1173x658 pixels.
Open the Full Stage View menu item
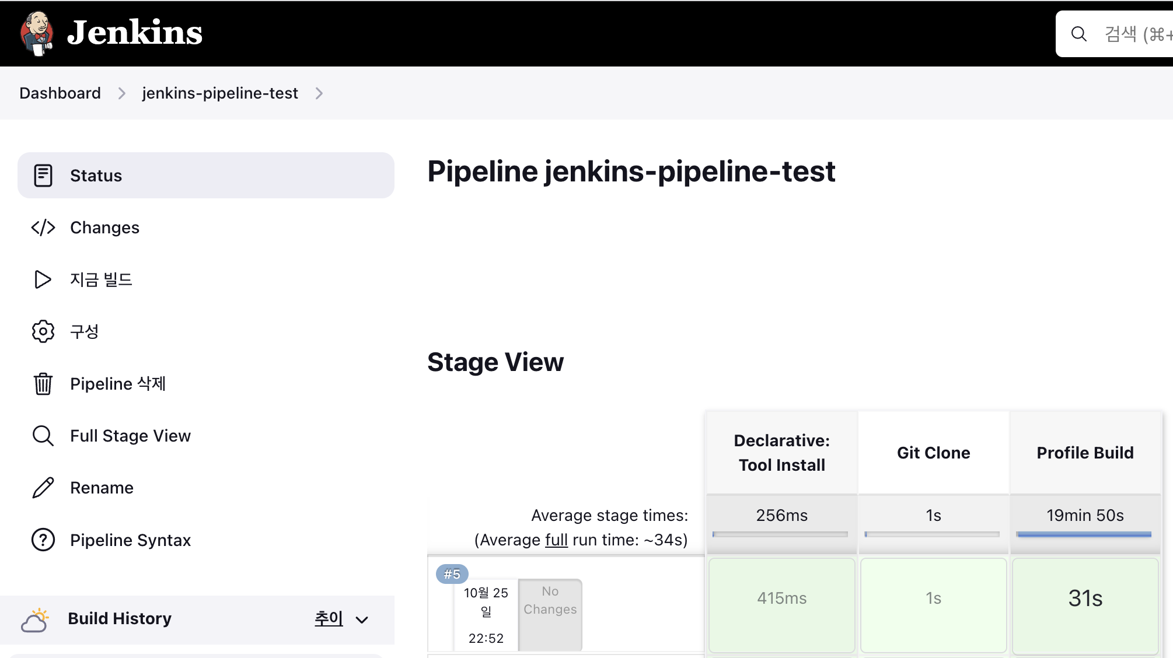(x=130, y=436)
